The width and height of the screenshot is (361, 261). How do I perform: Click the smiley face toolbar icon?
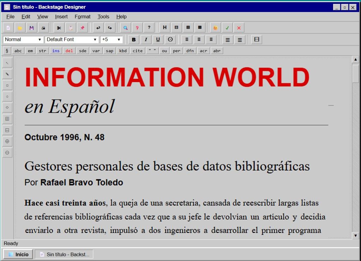click(215, 28)
